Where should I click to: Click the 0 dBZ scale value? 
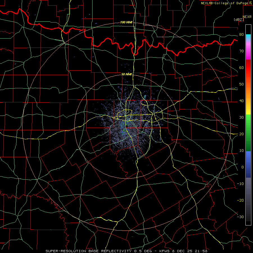click(243, 167)
